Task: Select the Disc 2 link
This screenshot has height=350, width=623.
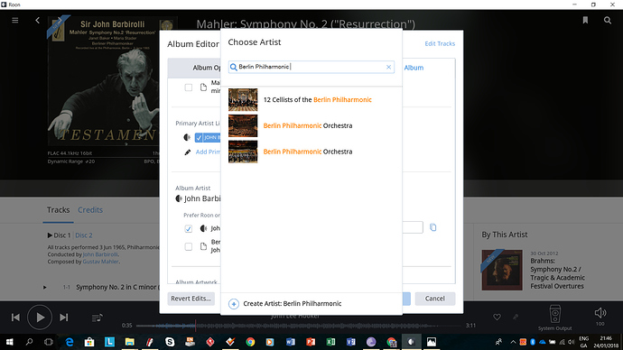Action: coord(84,235)
